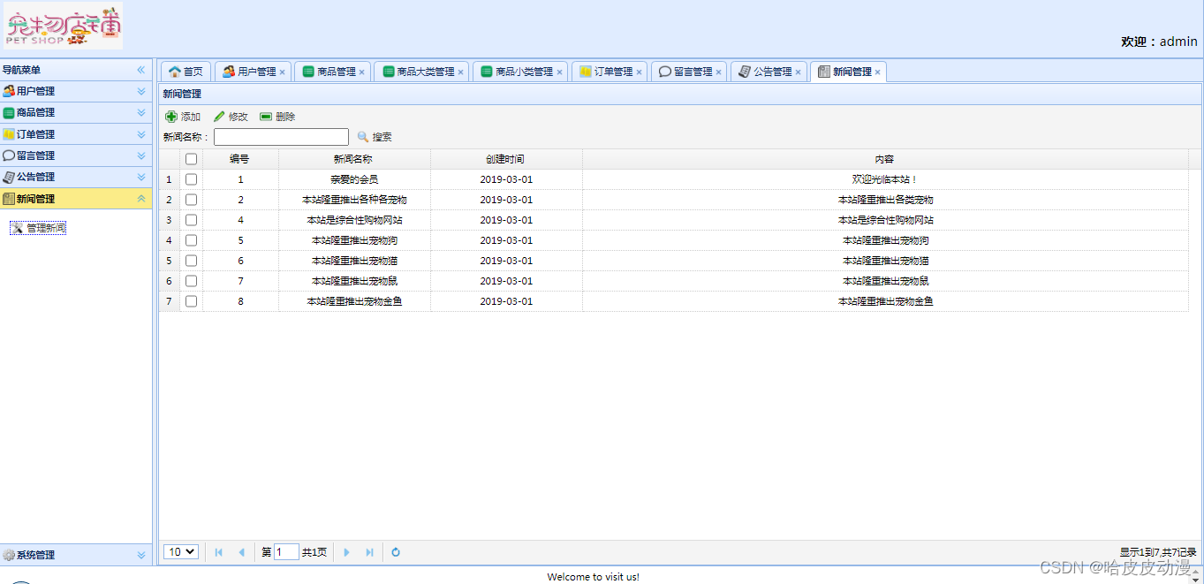Click the pet shop logo
Screen dimensions: 1204x584
64,26
